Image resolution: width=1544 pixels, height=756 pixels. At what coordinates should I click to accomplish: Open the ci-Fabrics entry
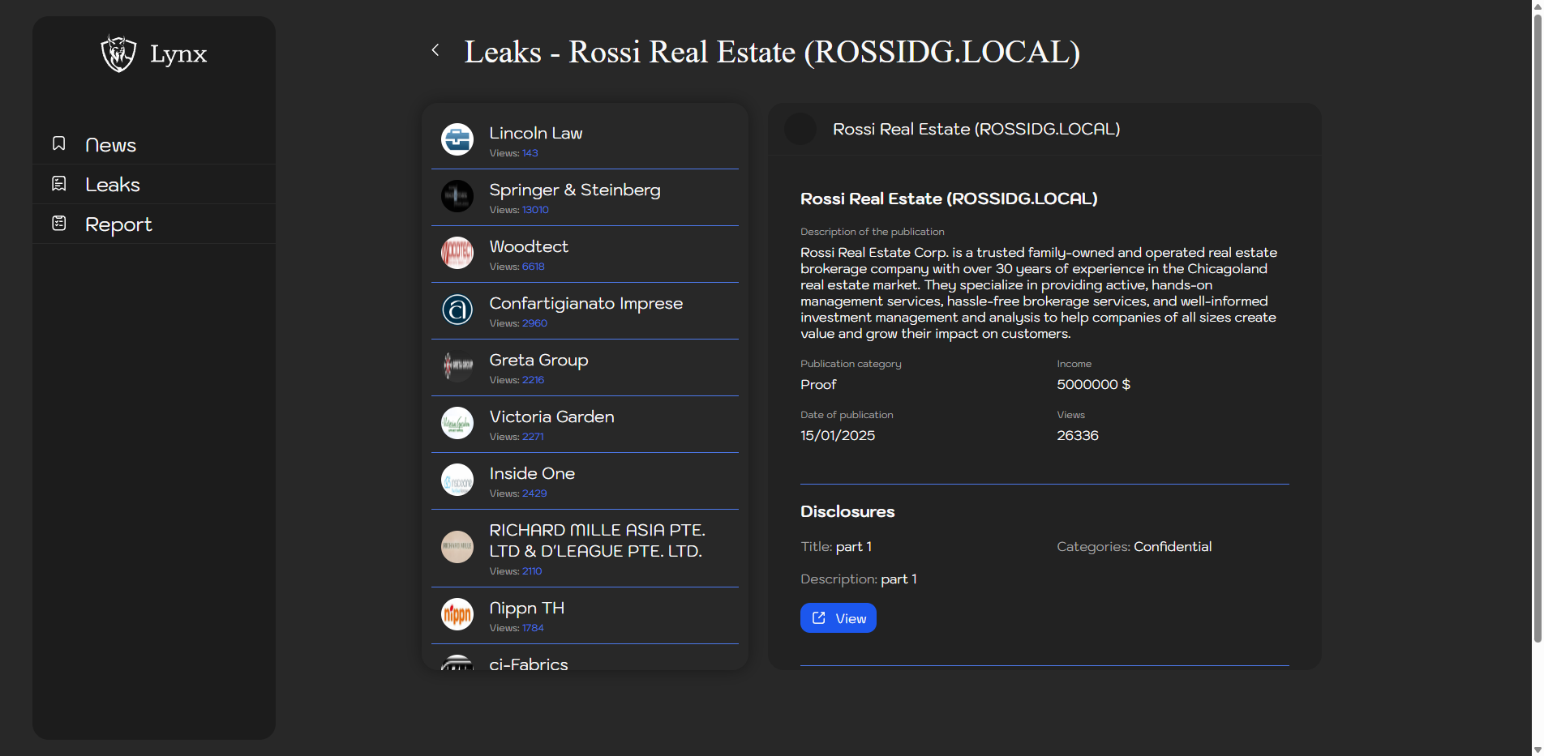(x=528, y=664)
